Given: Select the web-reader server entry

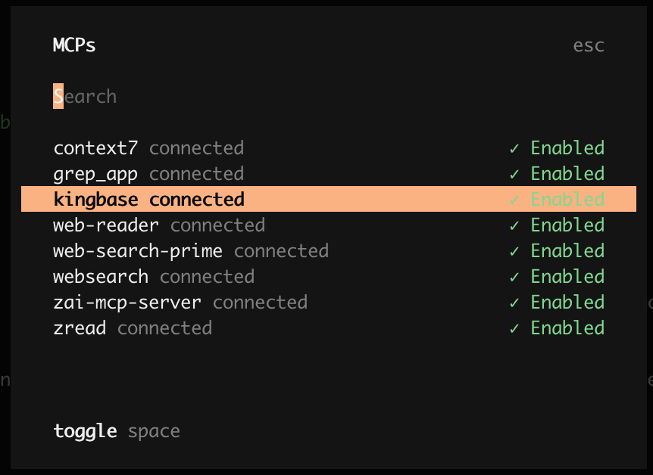Looking at the screenshot, I should 106,225.
